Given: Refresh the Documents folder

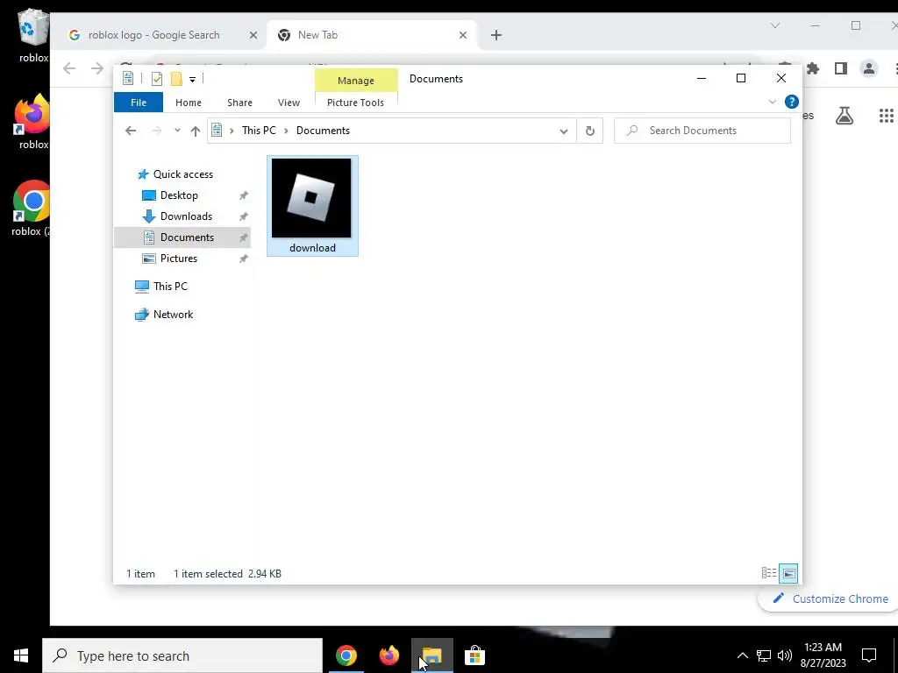Looking at the screenshot, I should [590, 131].
